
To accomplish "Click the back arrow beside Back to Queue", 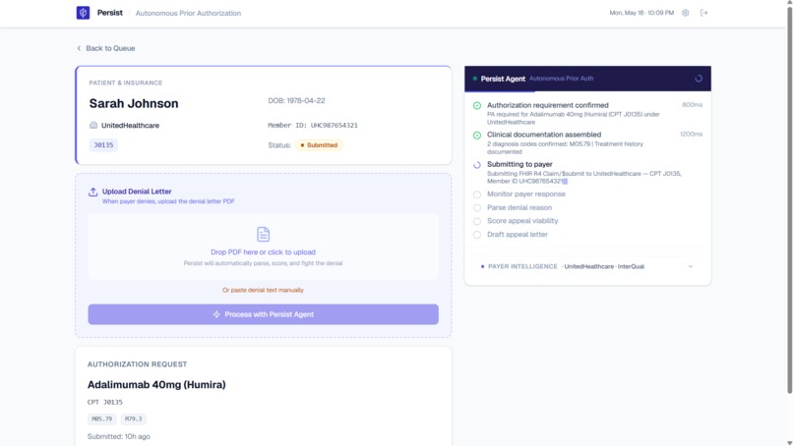I will tap(79, 48).
